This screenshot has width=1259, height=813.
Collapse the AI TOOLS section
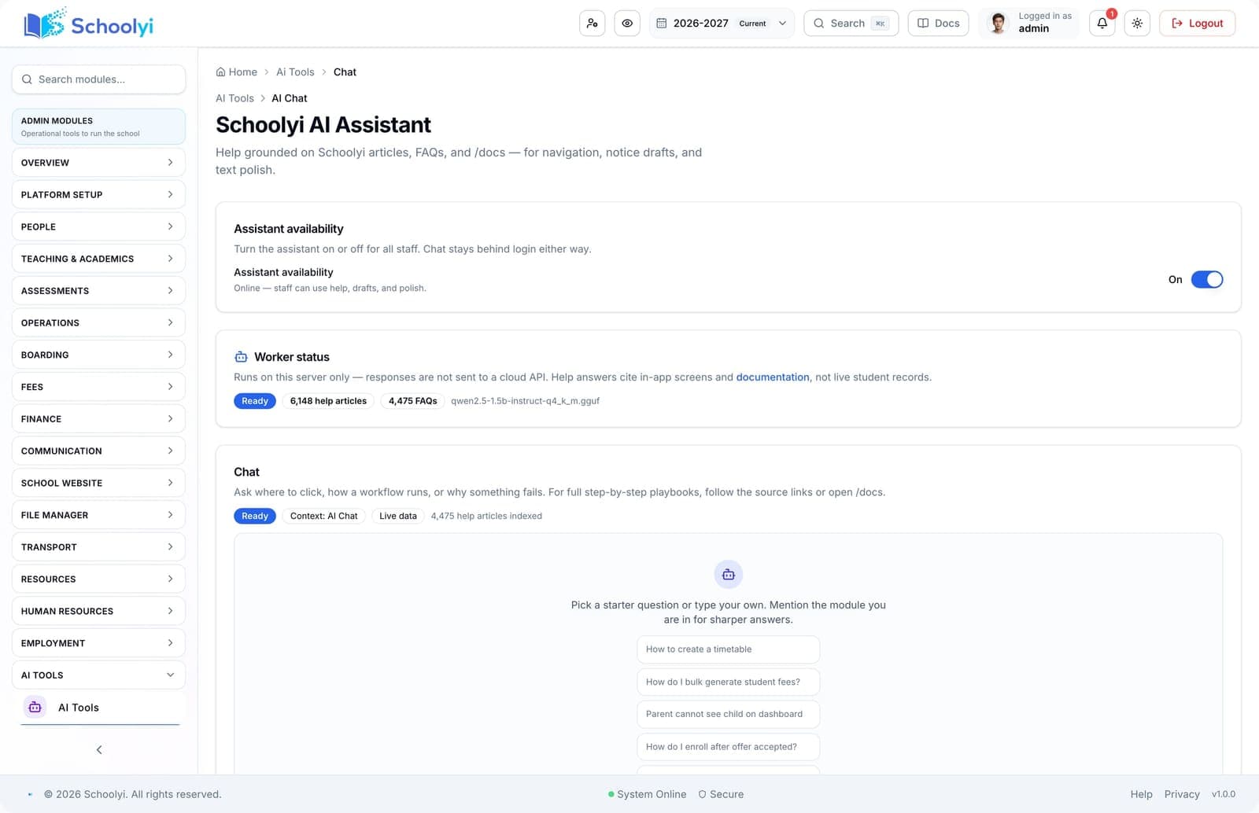tap(98, 675)
